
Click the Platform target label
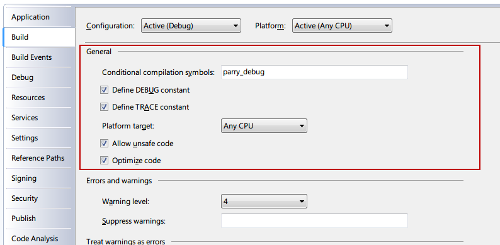128,126
